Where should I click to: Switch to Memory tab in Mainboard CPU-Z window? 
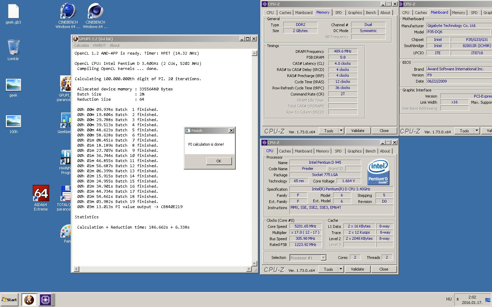tap(459, 13)
